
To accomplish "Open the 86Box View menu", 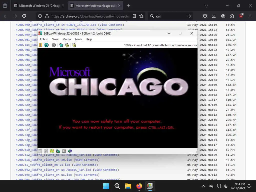I will point(55,39).
